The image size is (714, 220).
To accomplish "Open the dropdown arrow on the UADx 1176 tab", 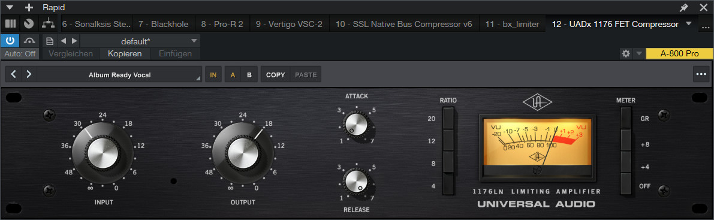I will [x=688, y=24].
